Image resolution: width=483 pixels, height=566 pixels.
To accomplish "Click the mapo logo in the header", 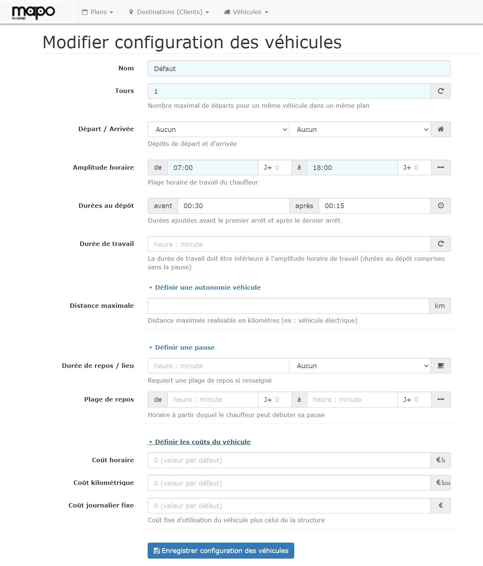I will pyautogui.click(x=34, y=12).
